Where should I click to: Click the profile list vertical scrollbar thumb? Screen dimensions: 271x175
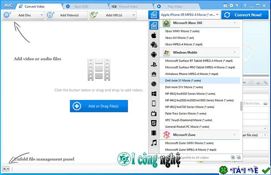point(241,106)
